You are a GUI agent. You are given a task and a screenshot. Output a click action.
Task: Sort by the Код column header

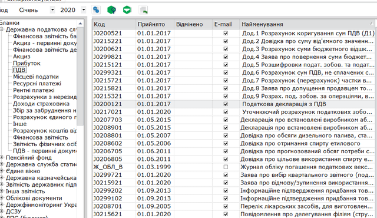click(114, 24)
